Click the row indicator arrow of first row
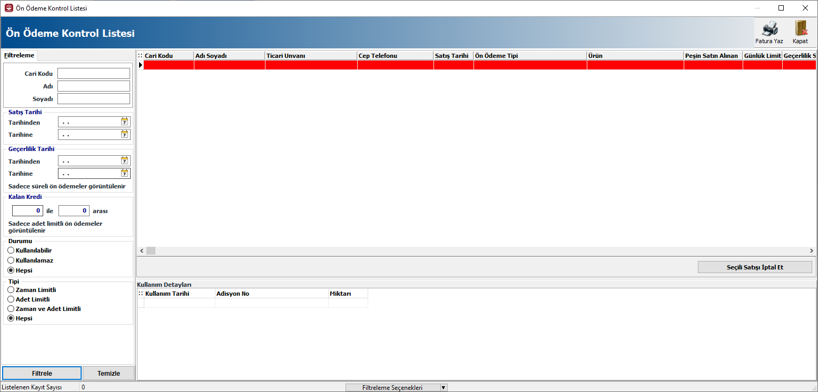818x392 pixels. 140,65
